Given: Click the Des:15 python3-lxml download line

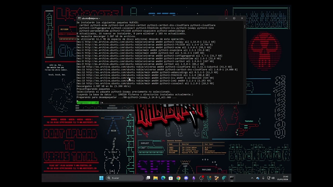Looking at the screenshot, I should tap(144, 81).
